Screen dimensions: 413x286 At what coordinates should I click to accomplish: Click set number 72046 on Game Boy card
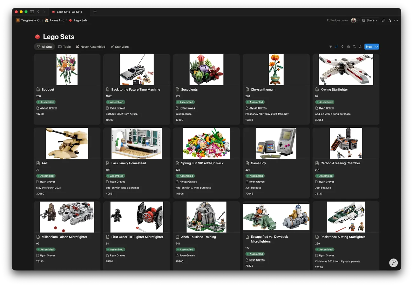pos(249,194)
